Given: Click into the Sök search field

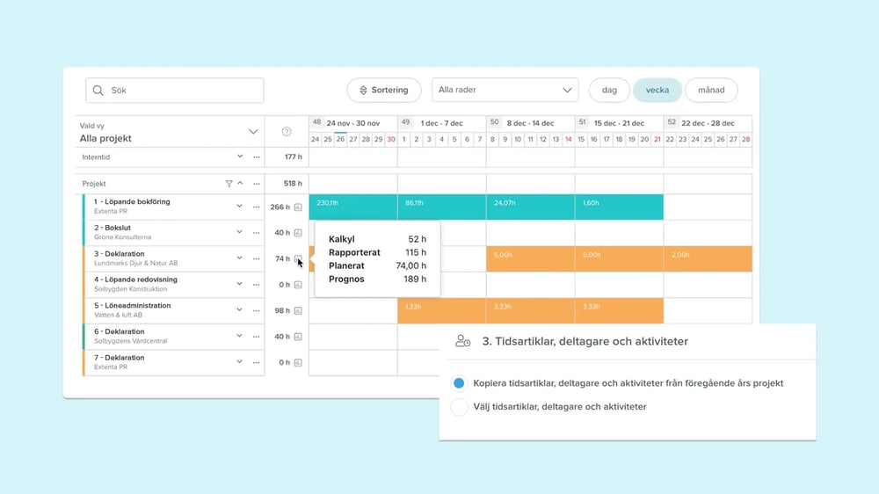Looking at the screenshot, I should point(176,91).
